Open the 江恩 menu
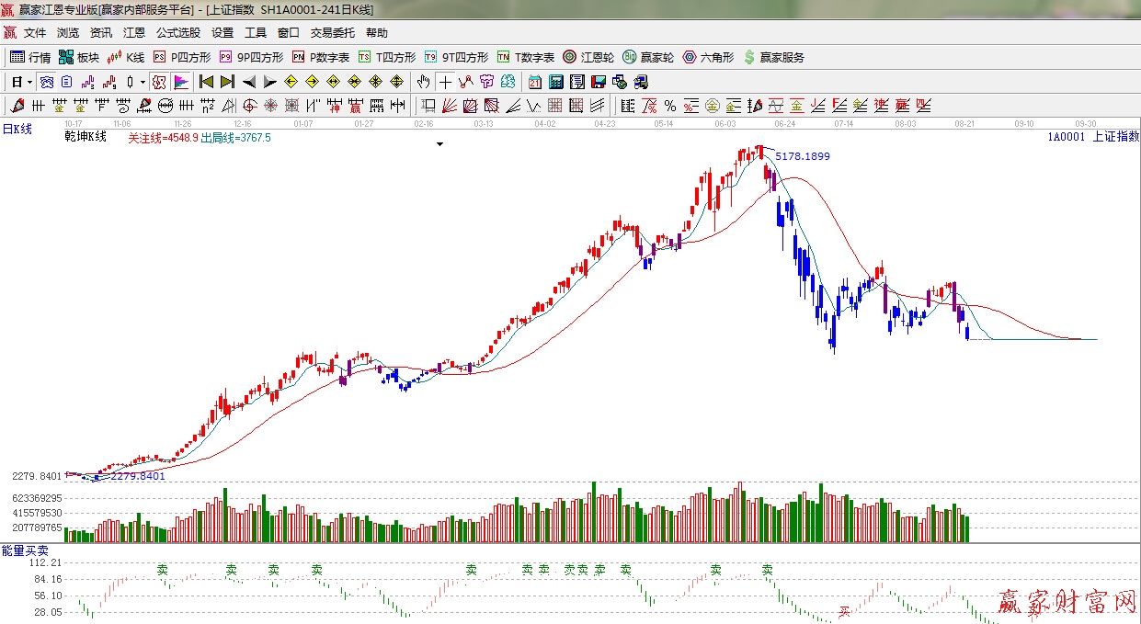The height and width of the screenshot is (624, 1141). point(134,33)
